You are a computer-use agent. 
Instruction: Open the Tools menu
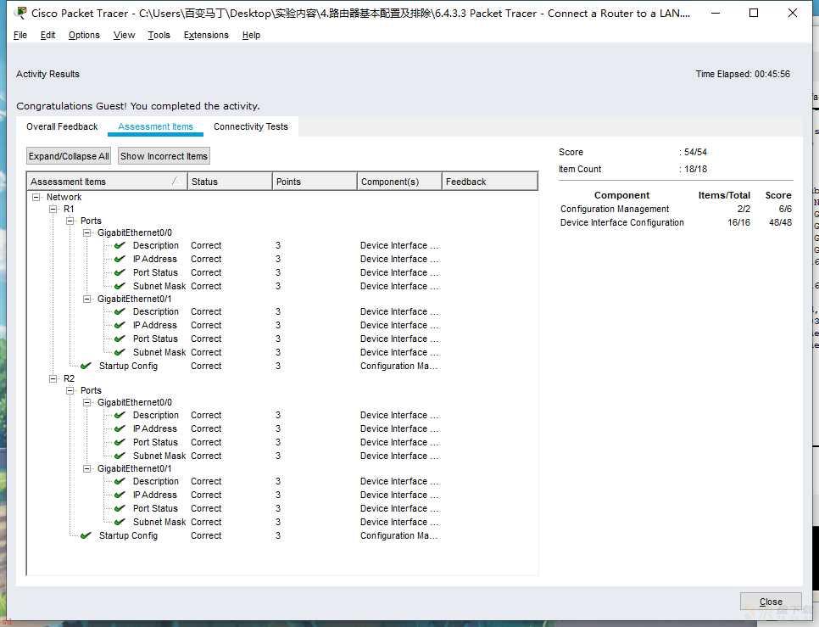tap(159, 35)
